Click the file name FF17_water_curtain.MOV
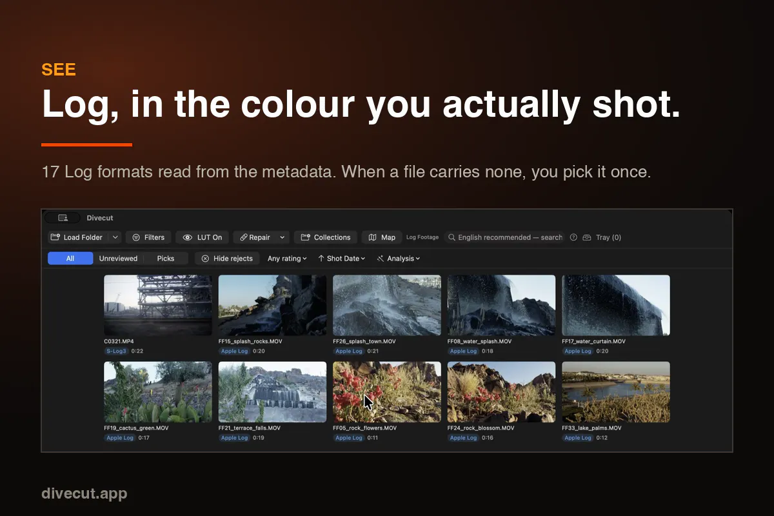The image size is (774, 516). [593, 341]
